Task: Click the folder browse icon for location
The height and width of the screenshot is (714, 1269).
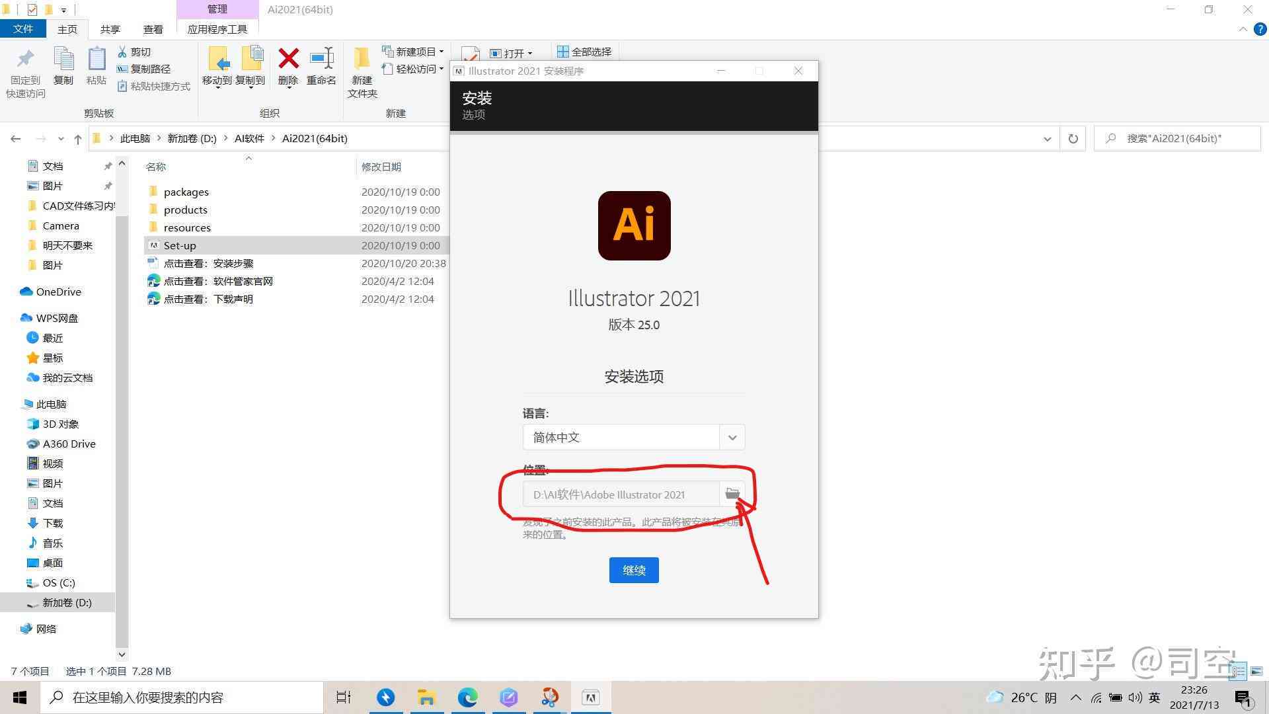Action: [732, 495]
